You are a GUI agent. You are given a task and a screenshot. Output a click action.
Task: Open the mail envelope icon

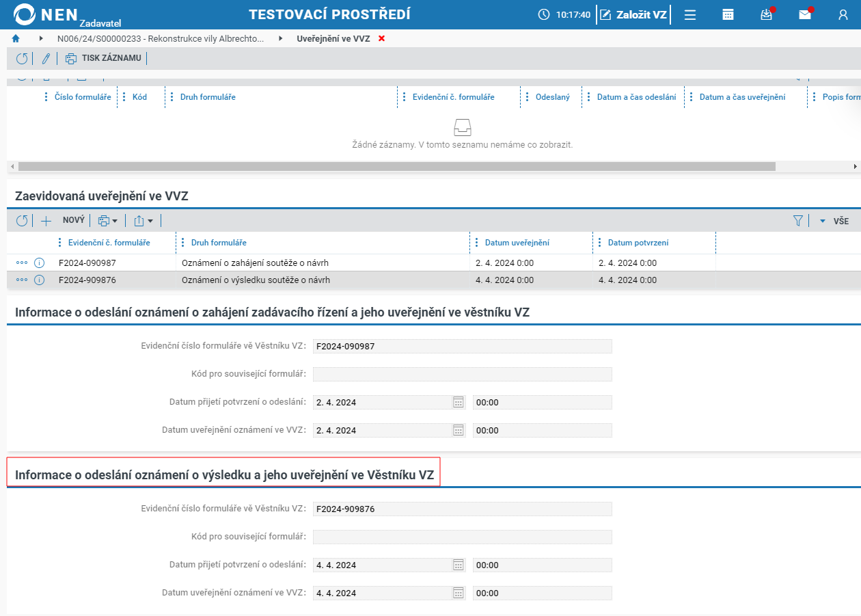[805, 14]
